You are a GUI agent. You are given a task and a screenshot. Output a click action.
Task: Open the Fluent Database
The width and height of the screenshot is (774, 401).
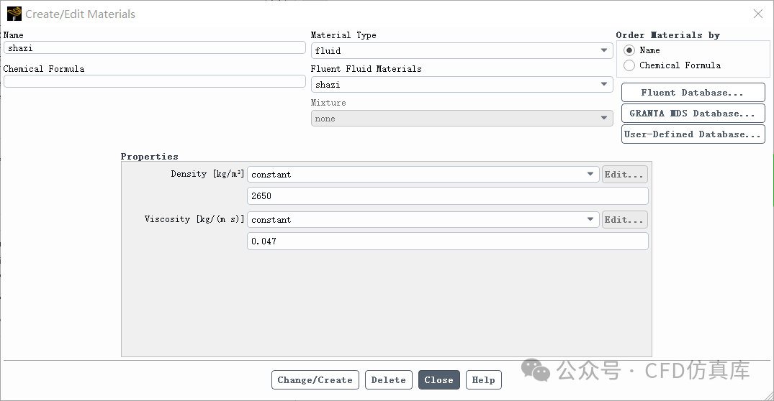tap(693, 93)
